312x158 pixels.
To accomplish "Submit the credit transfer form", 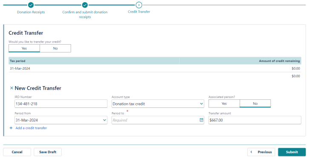I will 292,152.
